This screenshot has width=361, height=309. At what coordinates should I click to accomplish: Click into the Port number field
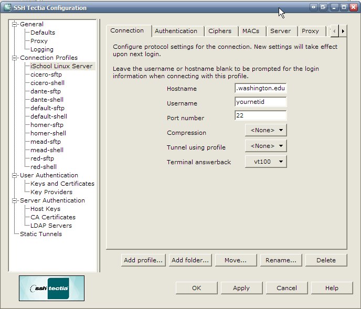click(x=261, y=115)
